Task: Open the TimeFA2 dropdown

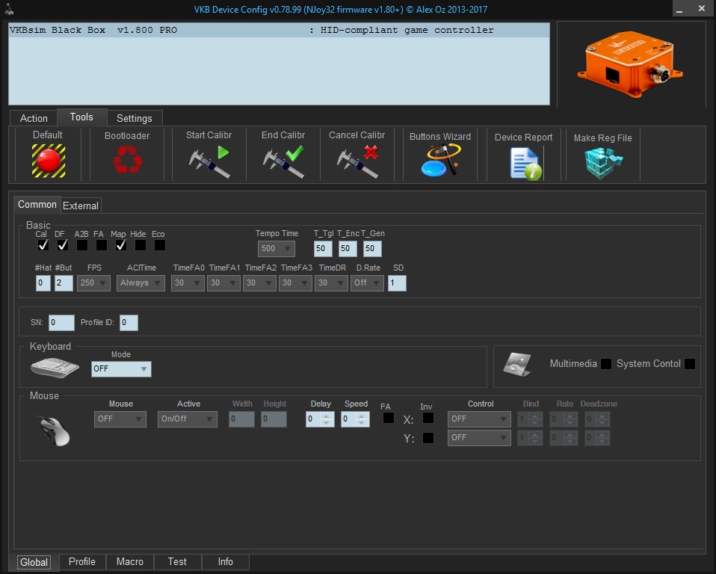Action: 259,283
